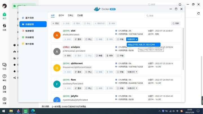
Task: Click the yellow Q avatar of qbittorrent
Action: point(57,68)
